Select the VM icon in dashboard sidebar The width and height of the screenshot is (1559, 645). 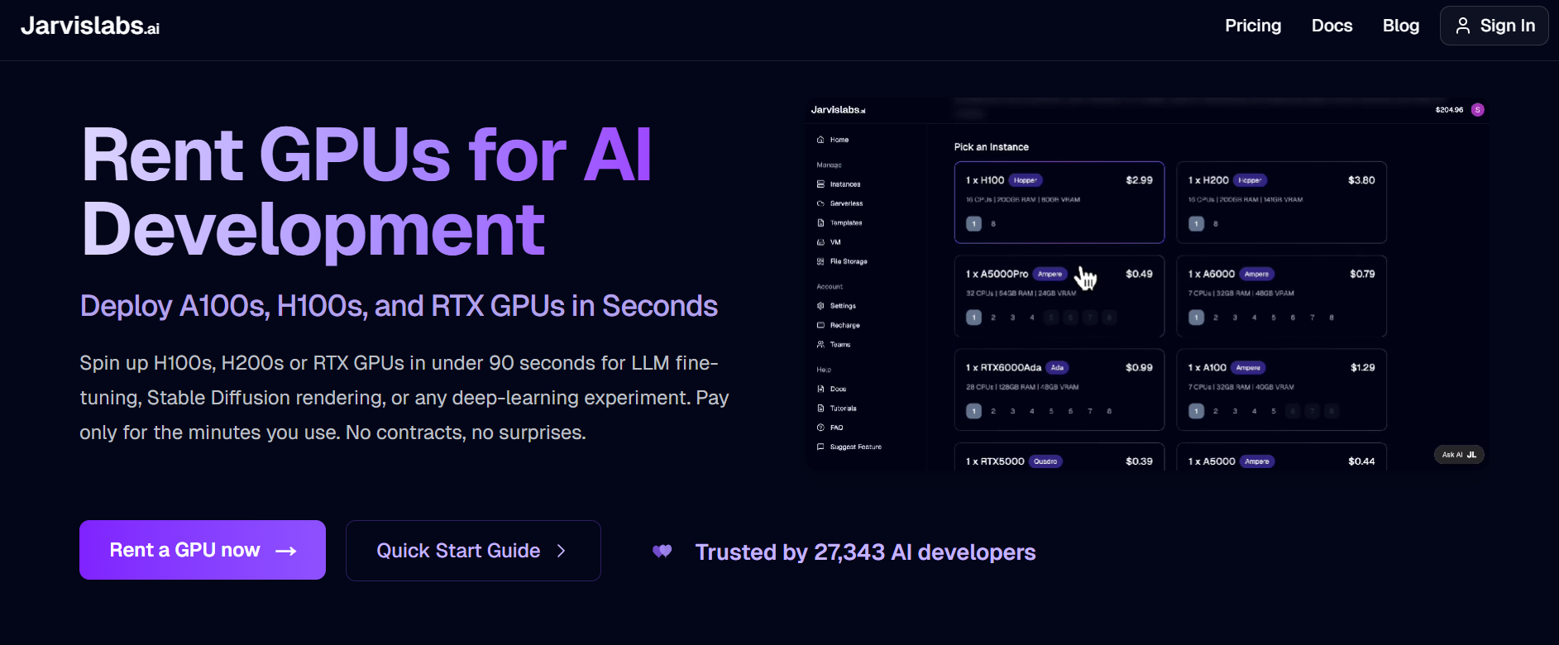tap(820, 242)
